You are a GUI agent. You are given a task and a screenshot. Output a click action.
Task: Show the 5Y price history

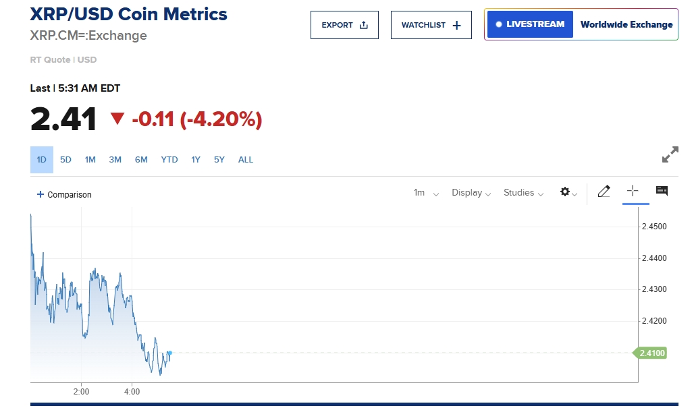click(219, 160)
